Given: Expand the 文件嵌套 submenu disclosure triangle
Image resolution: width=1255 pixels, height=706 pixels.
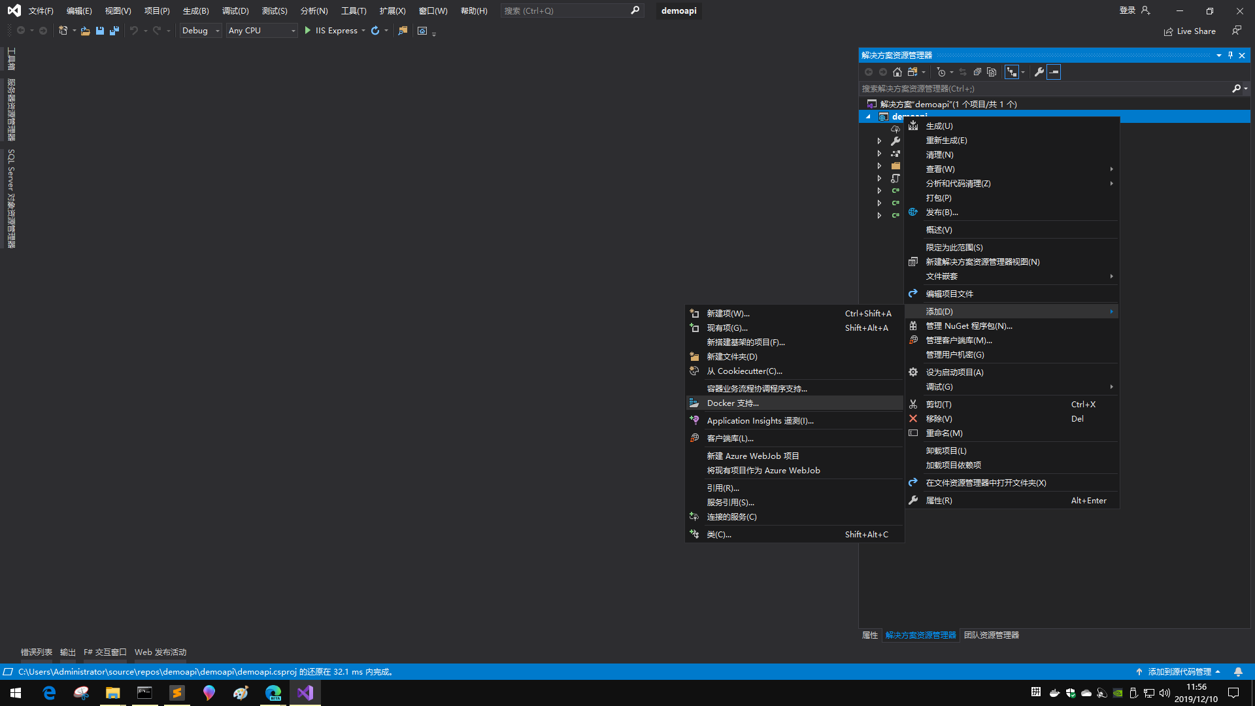Looking at the screenshot, I should (1111, 275).
